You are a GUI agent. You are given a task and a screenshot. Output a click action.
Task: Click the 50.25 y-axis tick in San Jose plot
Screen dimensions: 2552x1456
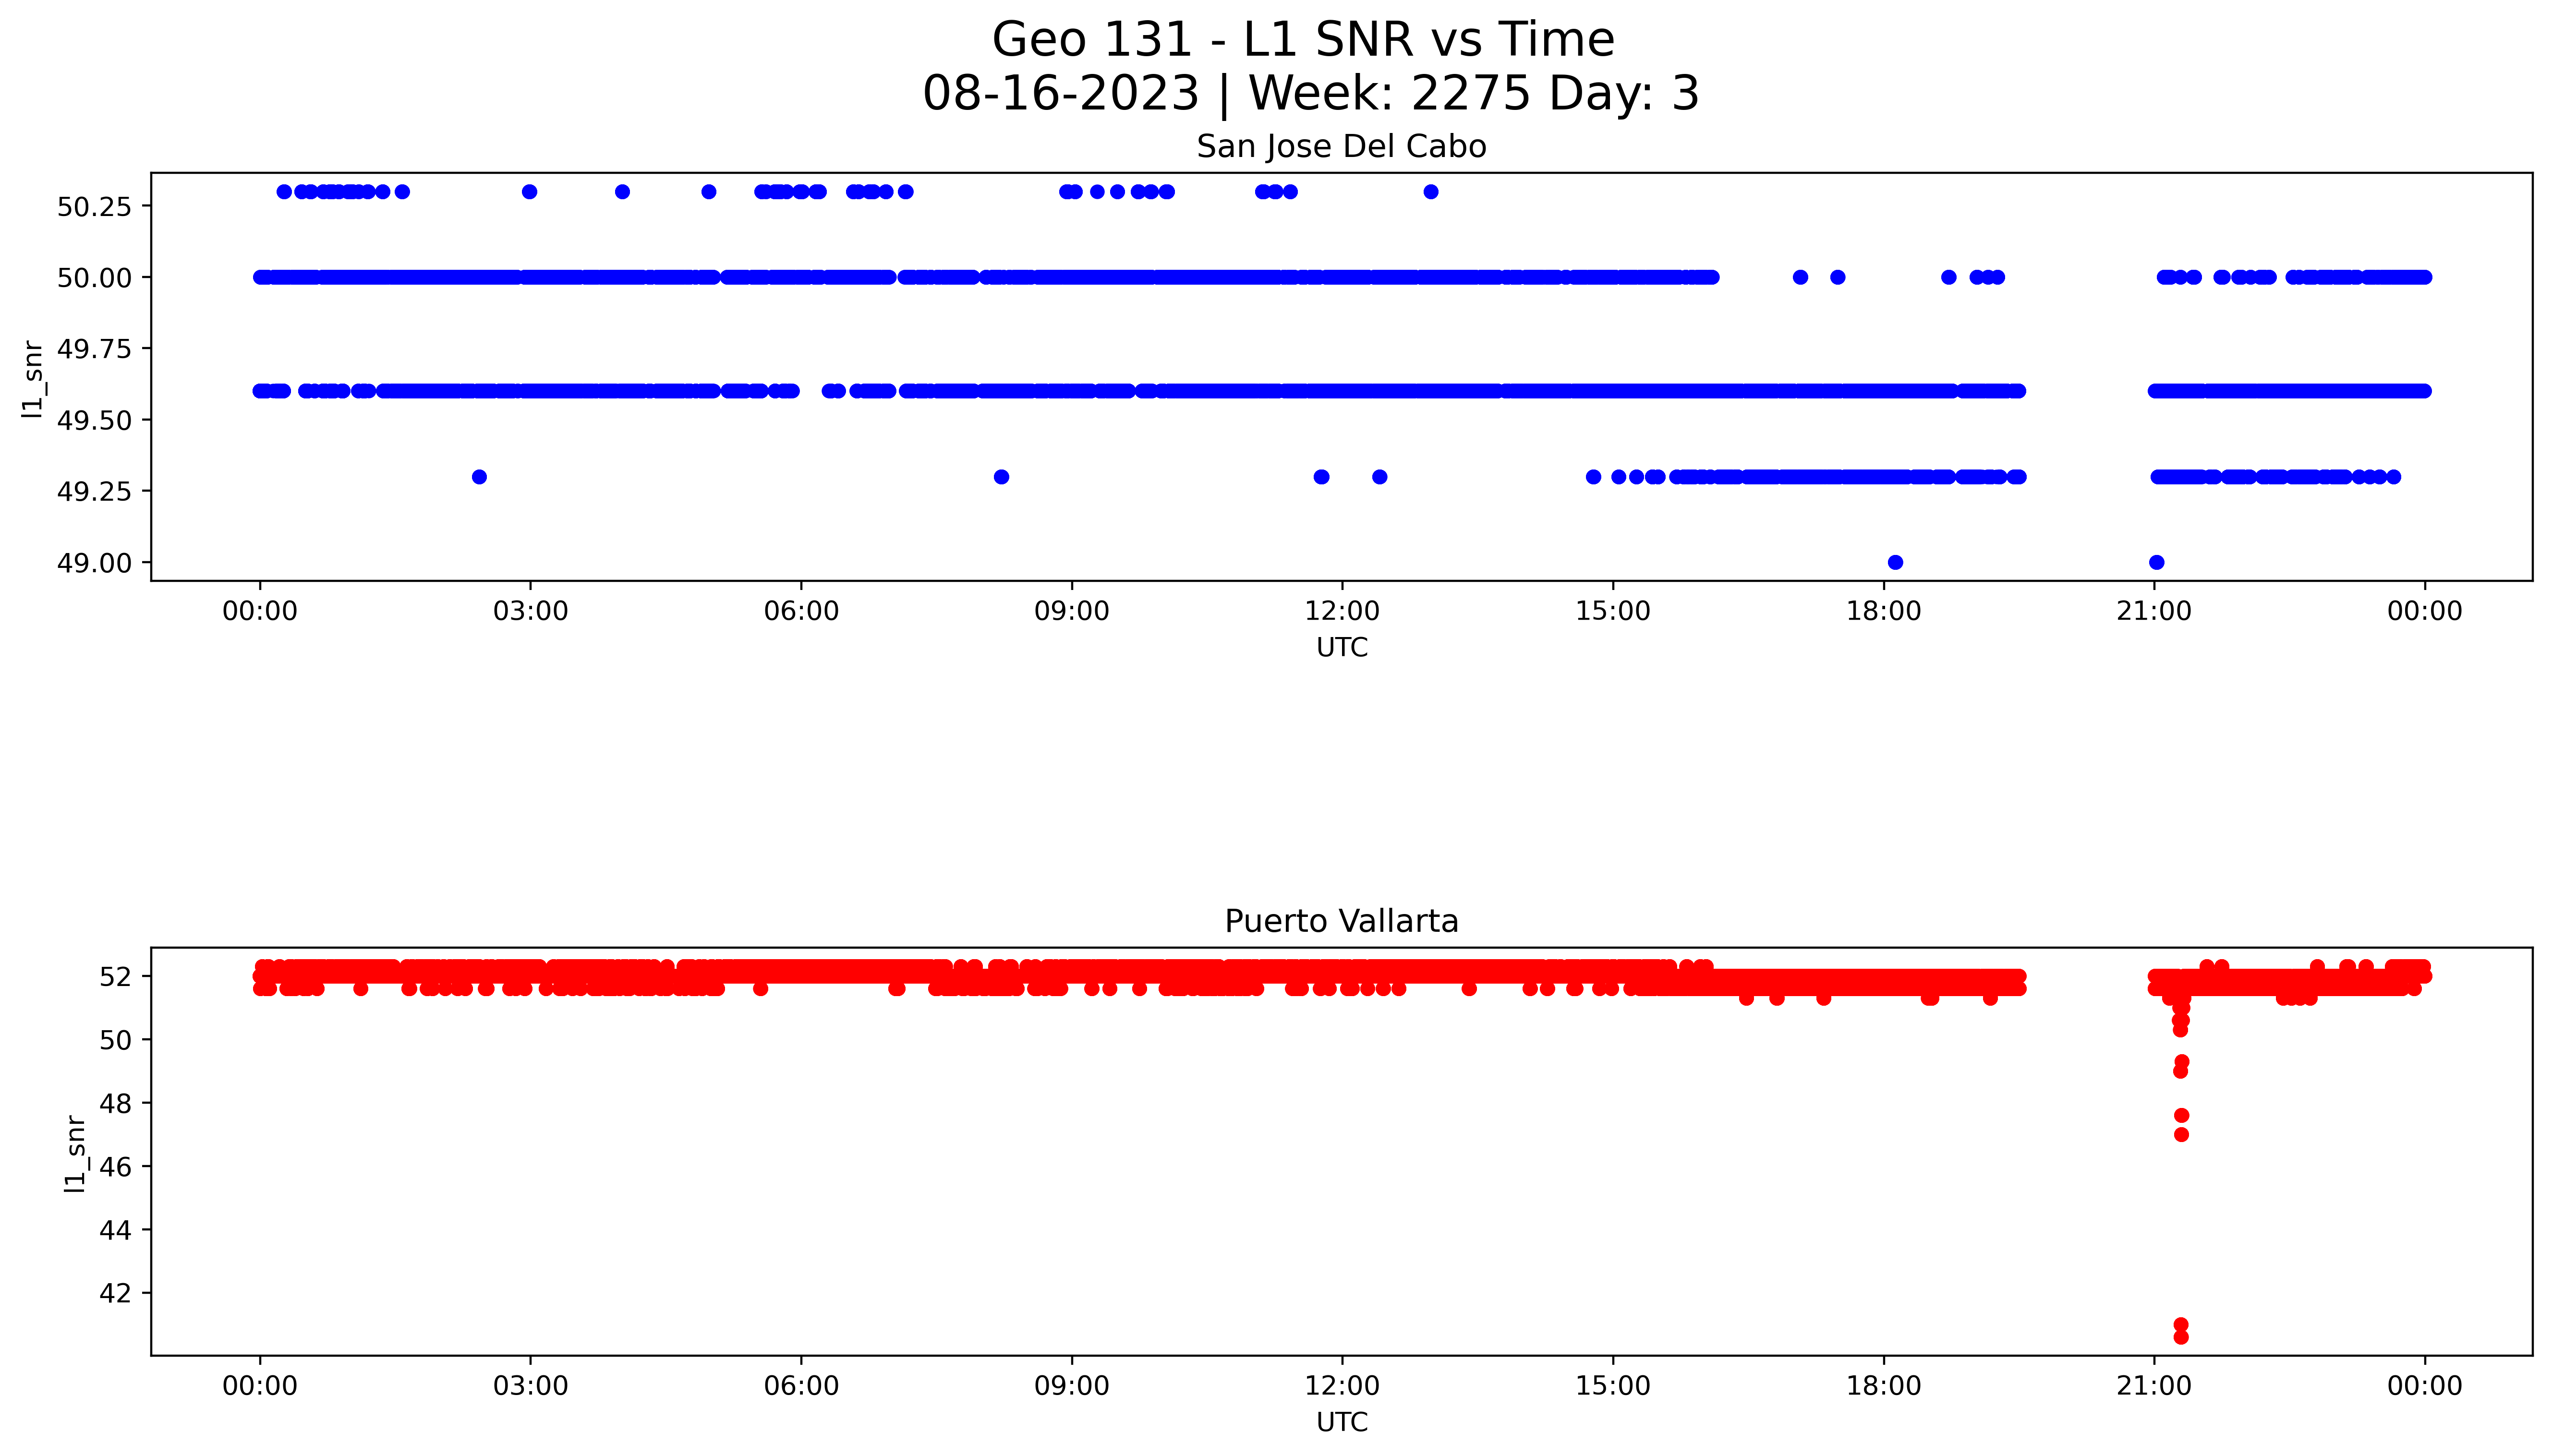(x=94, y=207)
